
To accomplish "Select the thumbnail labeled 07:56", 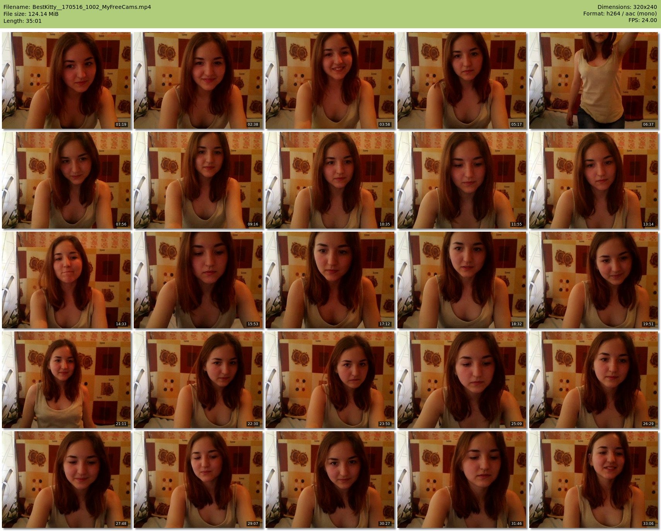I will point(66,180).
